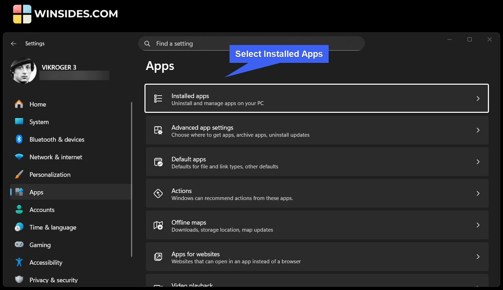Click the Personalization paintbrush icon
The image size is (503, 290).
tap(19, 174)
